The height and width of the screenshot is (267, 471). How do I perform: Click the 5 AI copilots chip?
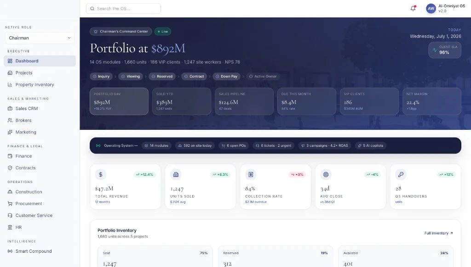[x=371, y=145]
